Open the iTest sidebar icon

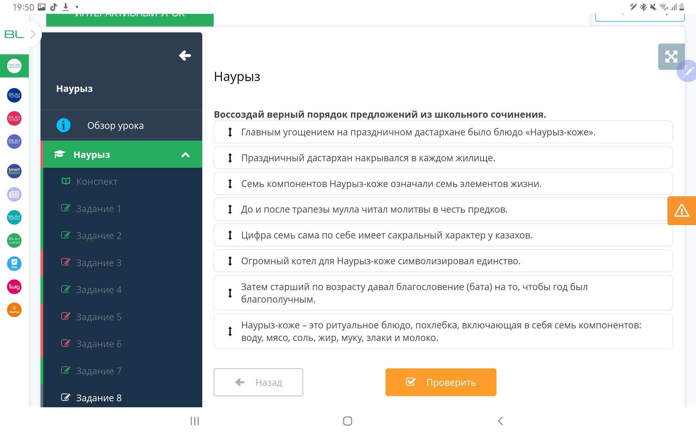point(14,263)
